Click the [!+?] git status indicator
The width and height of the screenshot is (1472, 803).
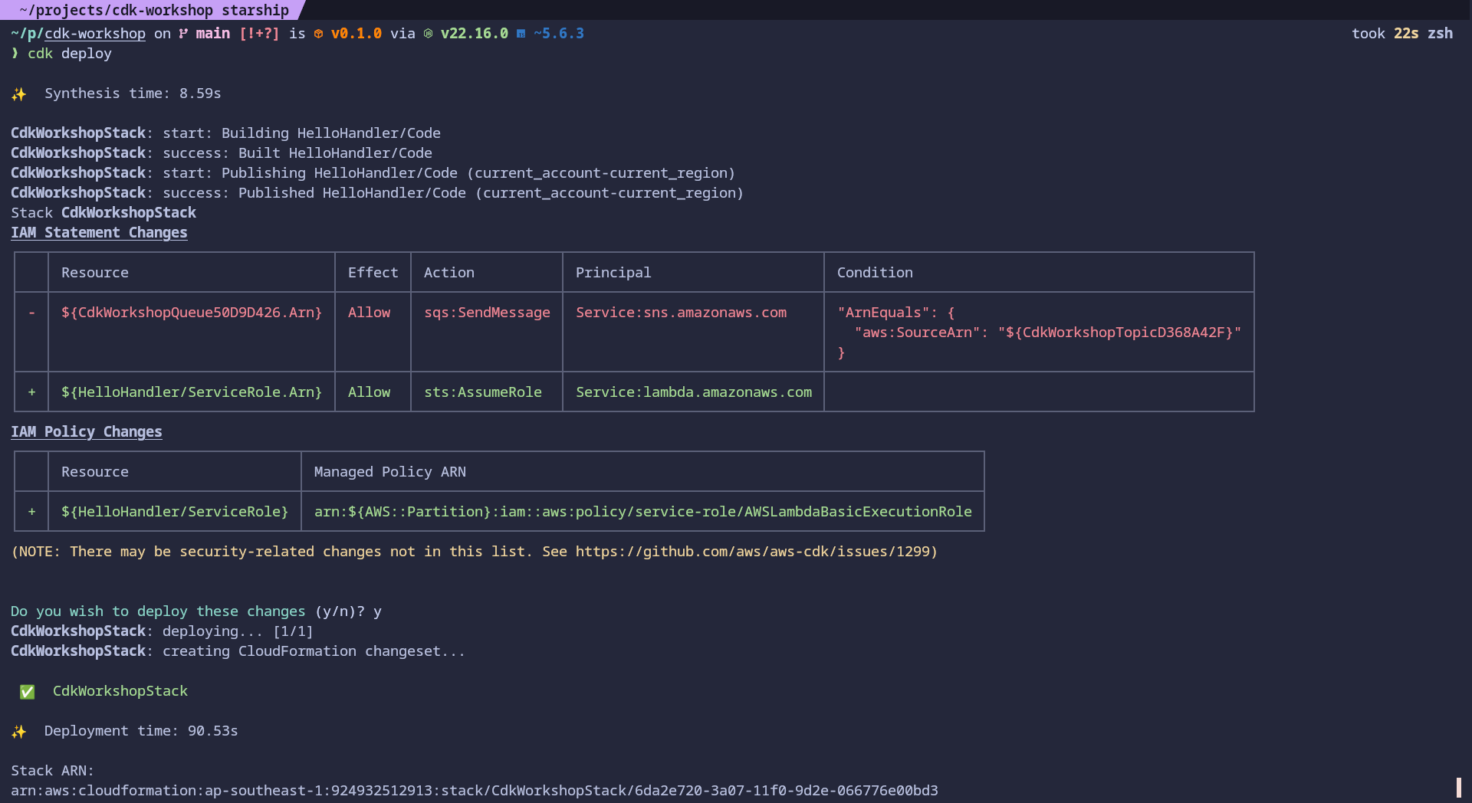(259, 34)
